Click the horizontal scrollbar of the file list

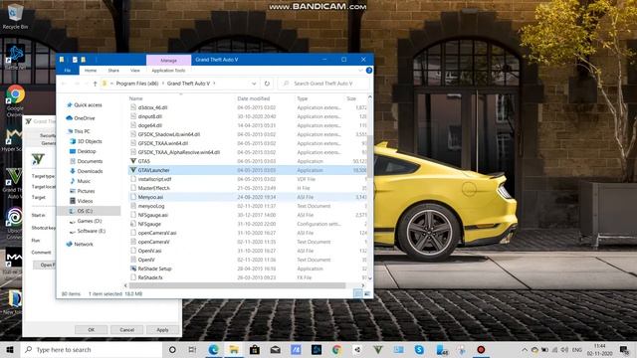pyautogui.click(x=237, y=285)
